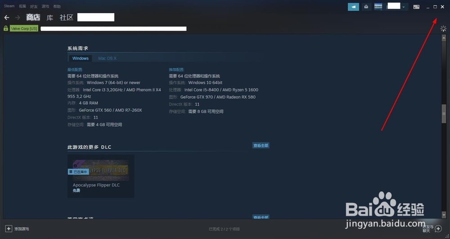This screenshot has width=450, height=239.
Task: Expand the account name dropdown arrow
Action: pyautogui.click(x=404, y=7)
